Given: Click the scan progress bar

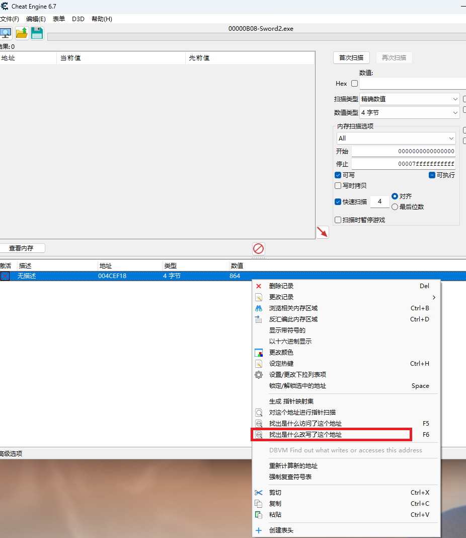Looking at the screenshot, I should (257, 37).
